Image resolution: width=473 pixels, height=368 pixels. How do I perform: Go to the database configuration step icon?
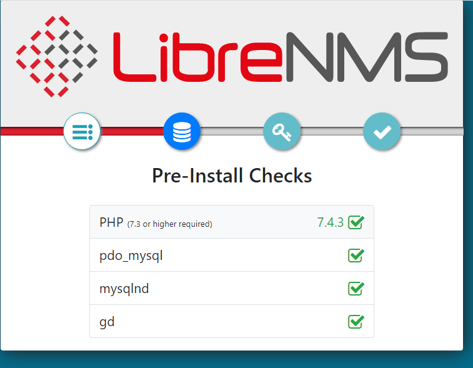click(182, 131)
